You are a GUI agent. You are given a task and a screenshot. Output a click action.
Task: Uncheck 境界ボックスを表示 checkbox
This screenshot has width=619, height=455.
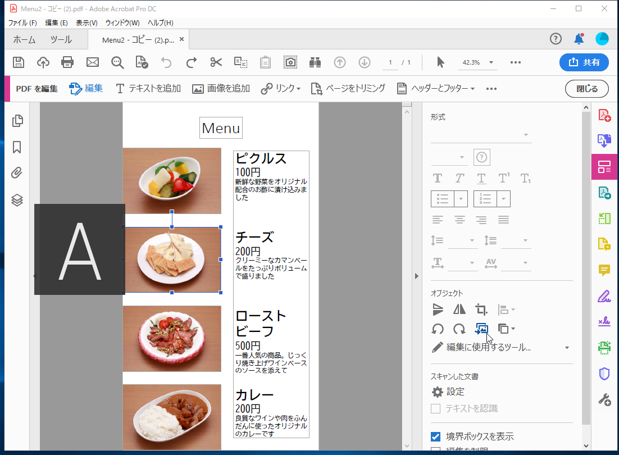tap(436, 436)
